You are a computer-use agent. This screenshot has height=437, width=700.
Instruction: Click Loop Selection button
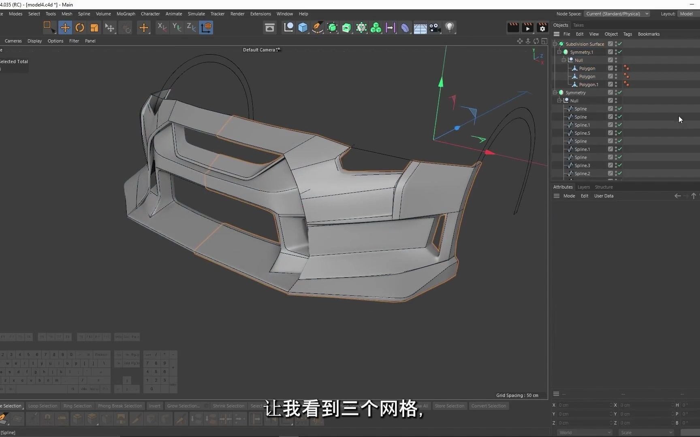coord(43,406)
